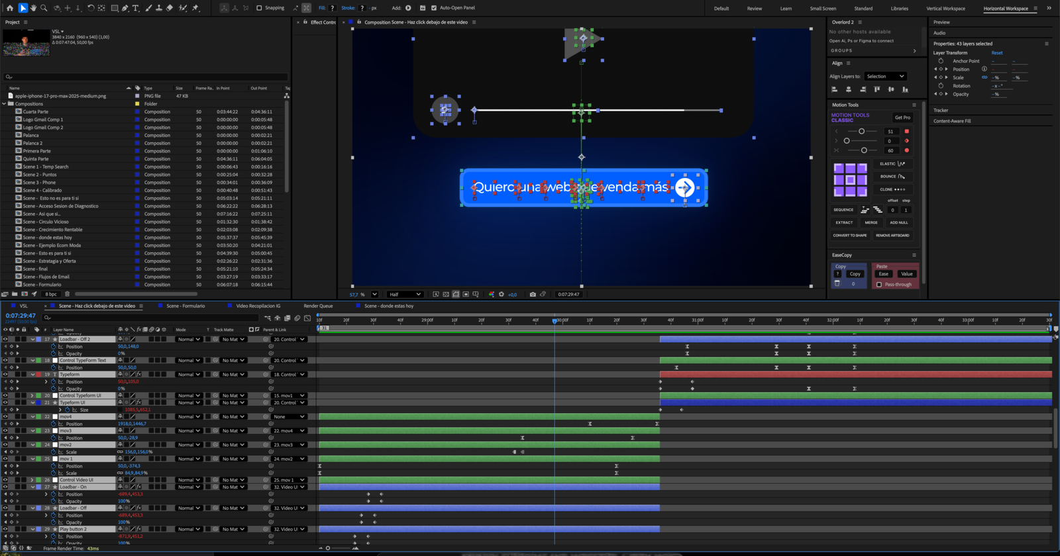
Task: Select the Type tool
Action: coord(136,8)
